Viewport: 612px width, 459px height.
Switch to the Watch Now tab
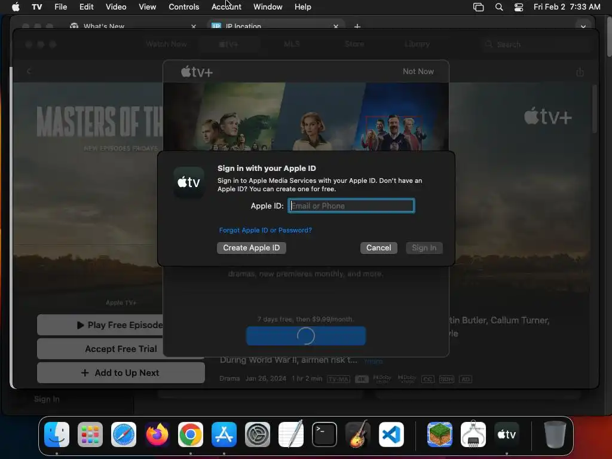[167, 44]
